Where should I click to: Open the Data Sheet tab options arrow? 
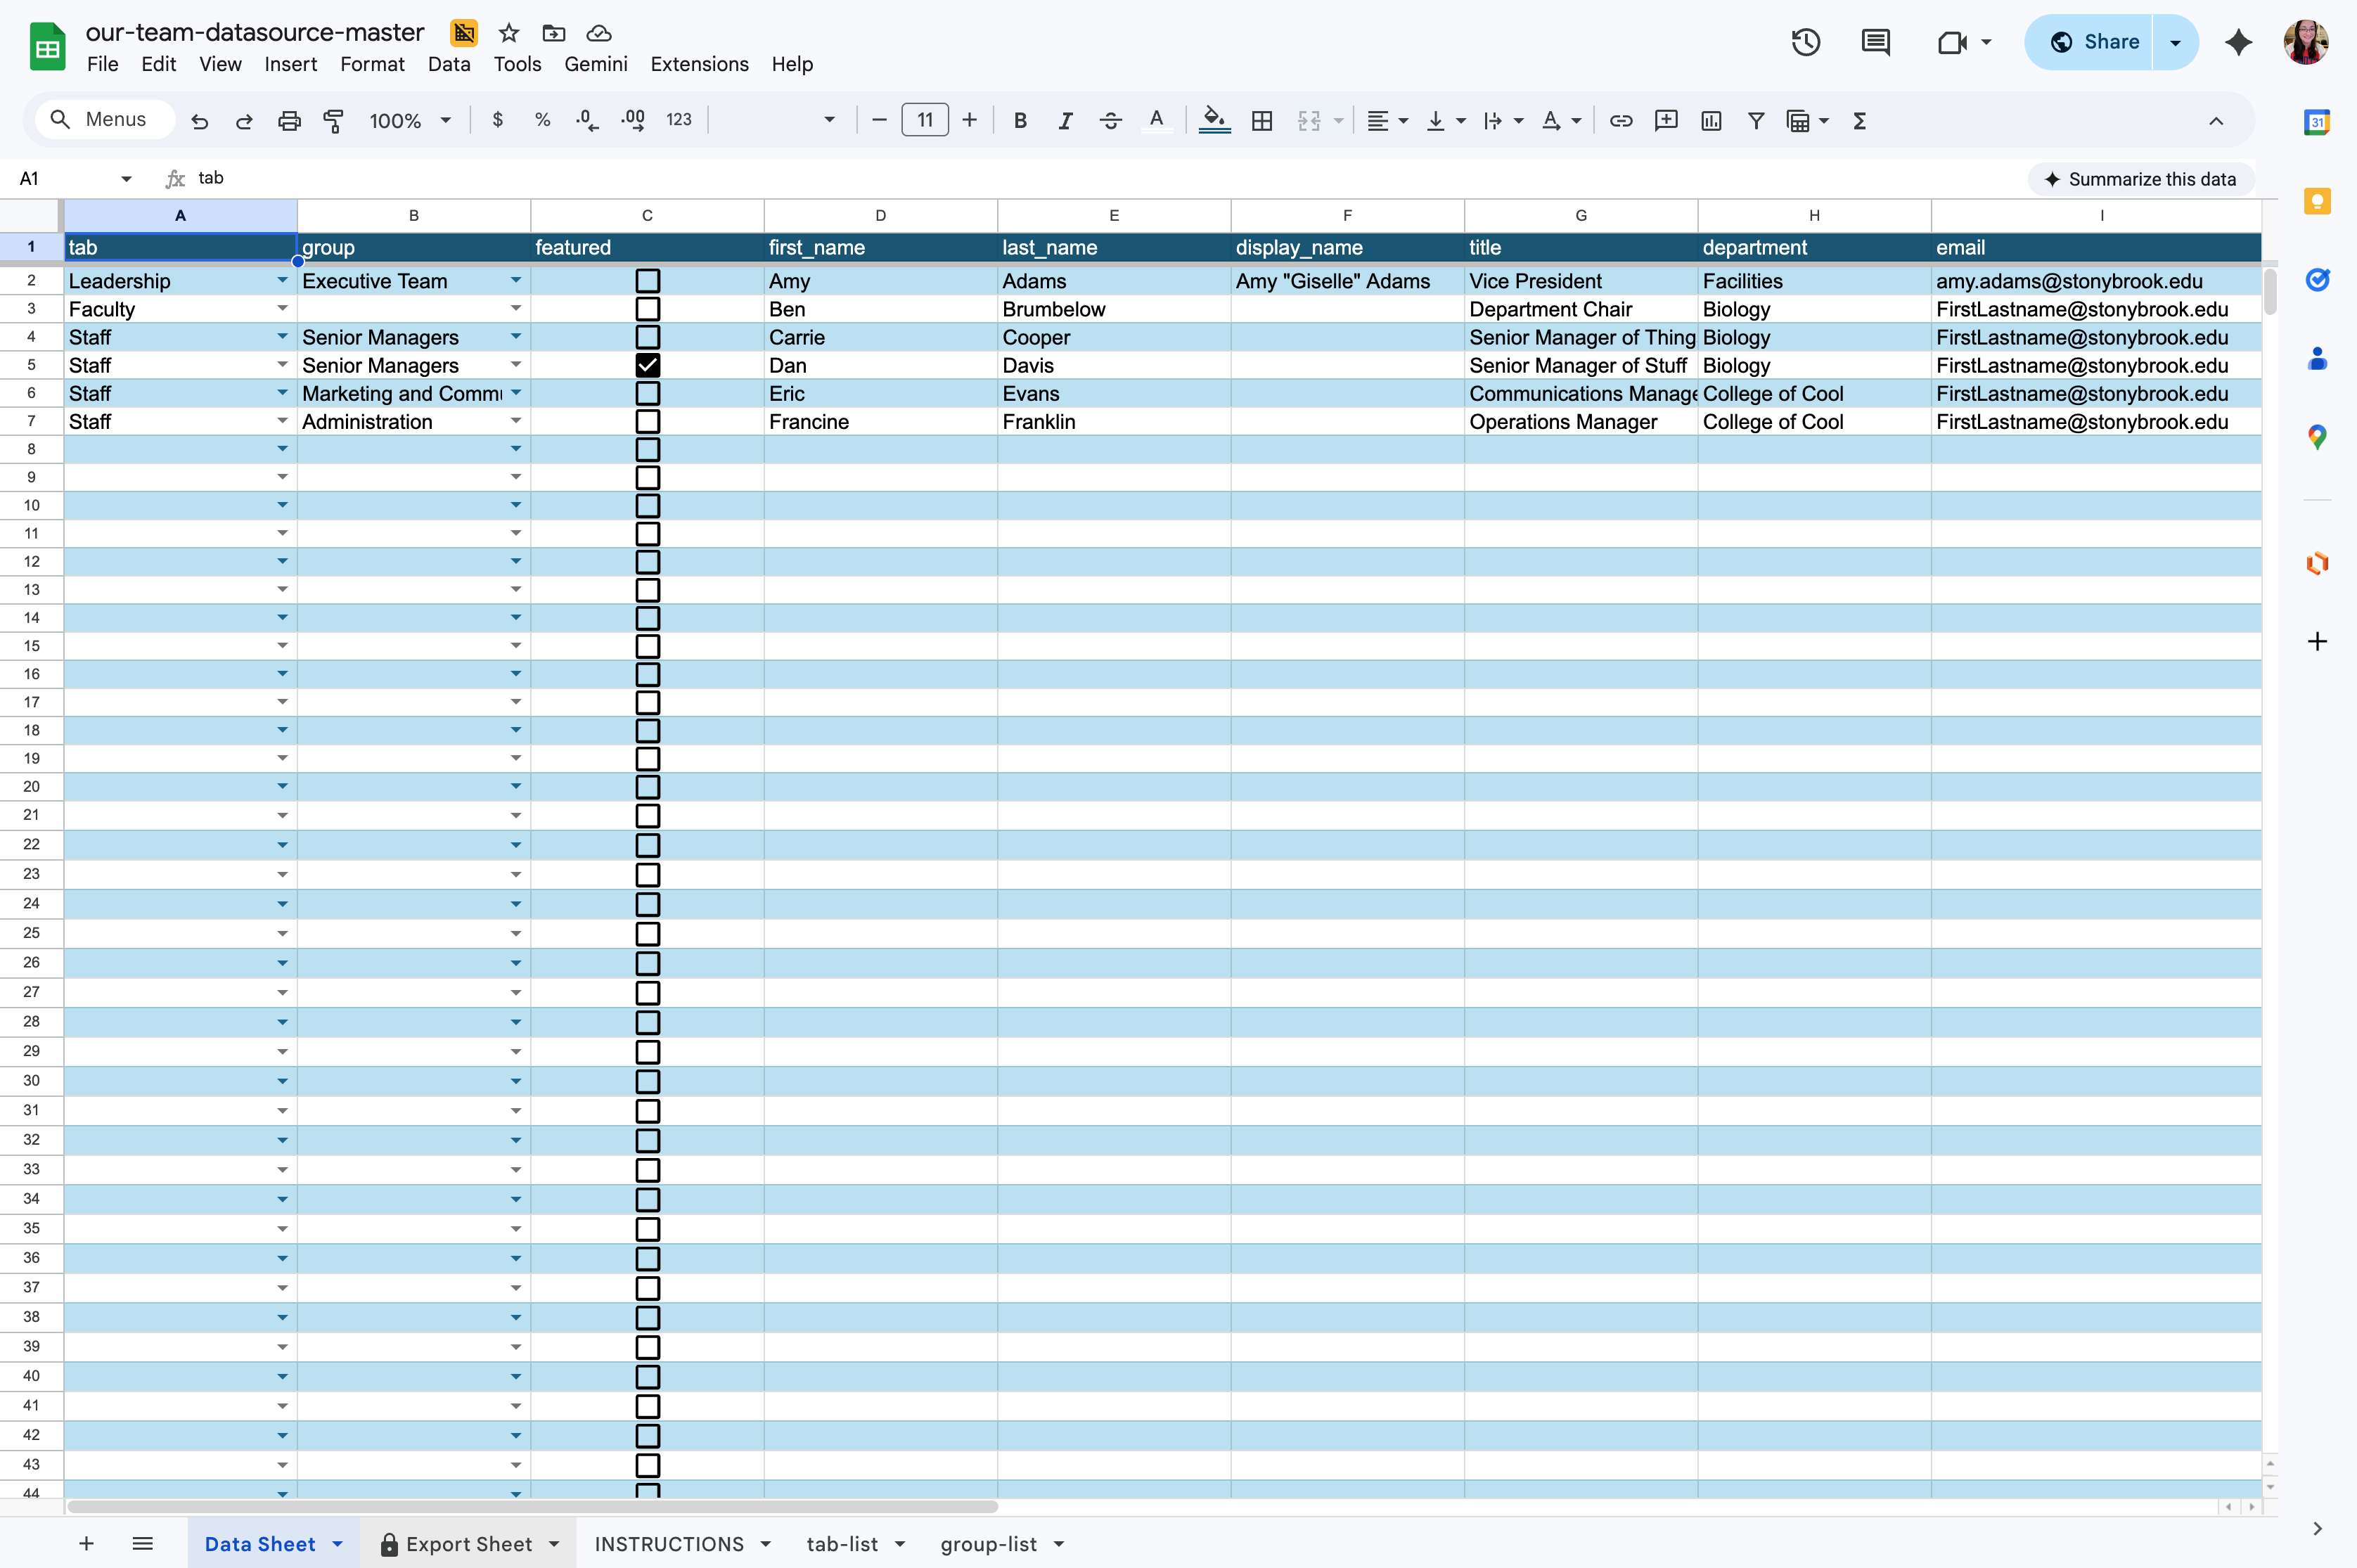click(338, 1544)
